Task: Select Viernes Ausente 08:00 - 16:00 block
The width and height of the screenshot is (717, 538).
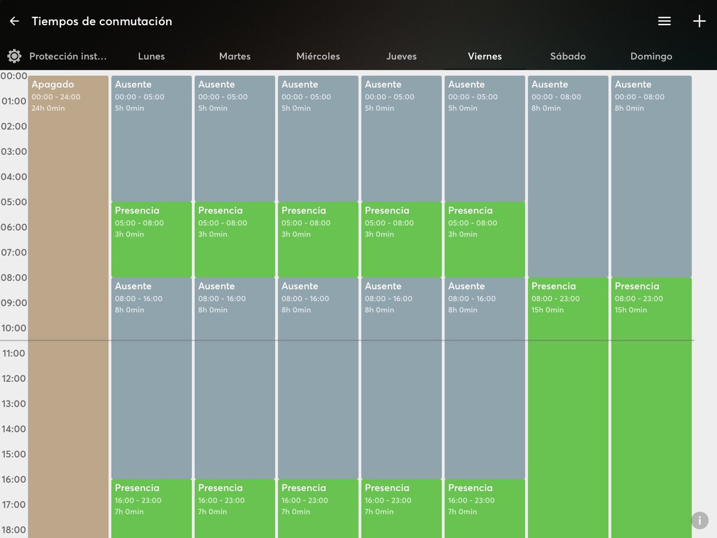Action: (x=485, y=378)
